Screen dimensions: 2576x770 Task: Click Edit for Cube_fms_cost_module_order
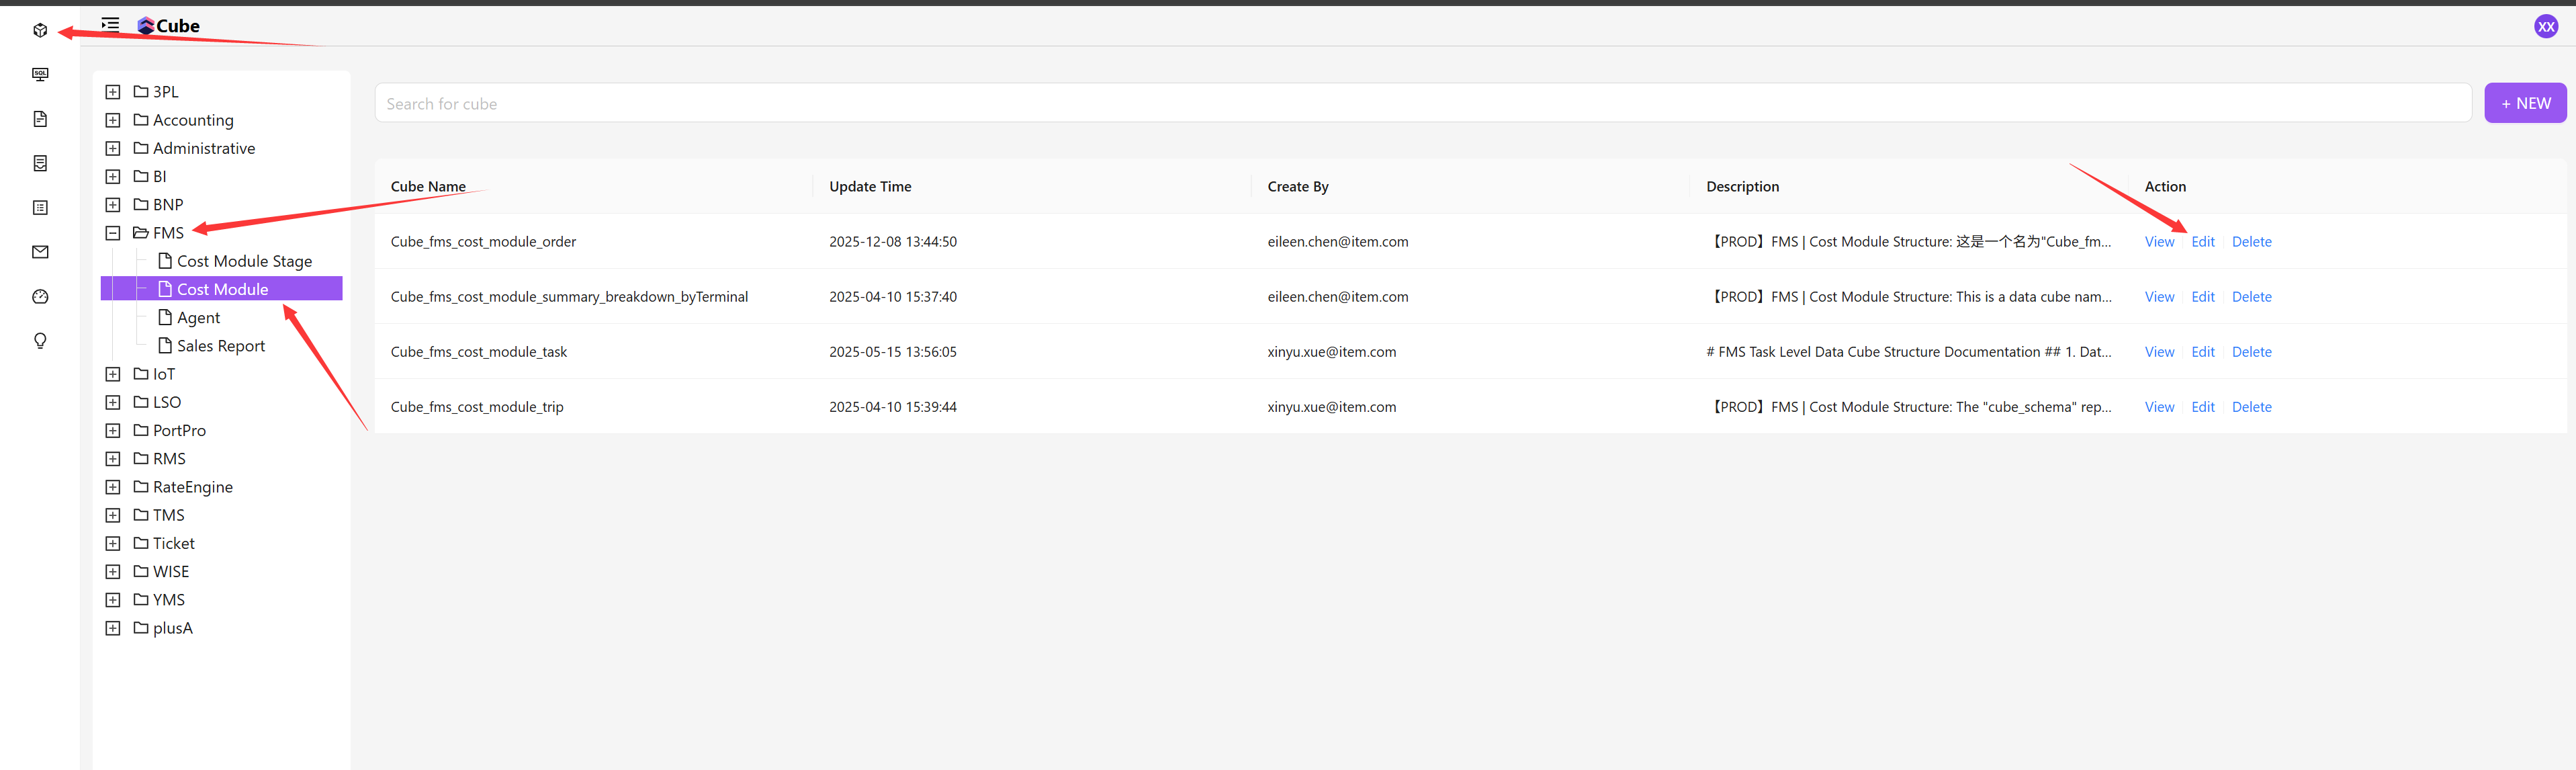[2202, 242]
